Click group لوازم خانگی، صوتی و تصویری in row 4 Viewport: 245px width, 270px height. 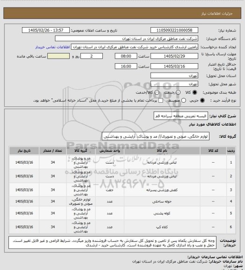pos(81,202)
